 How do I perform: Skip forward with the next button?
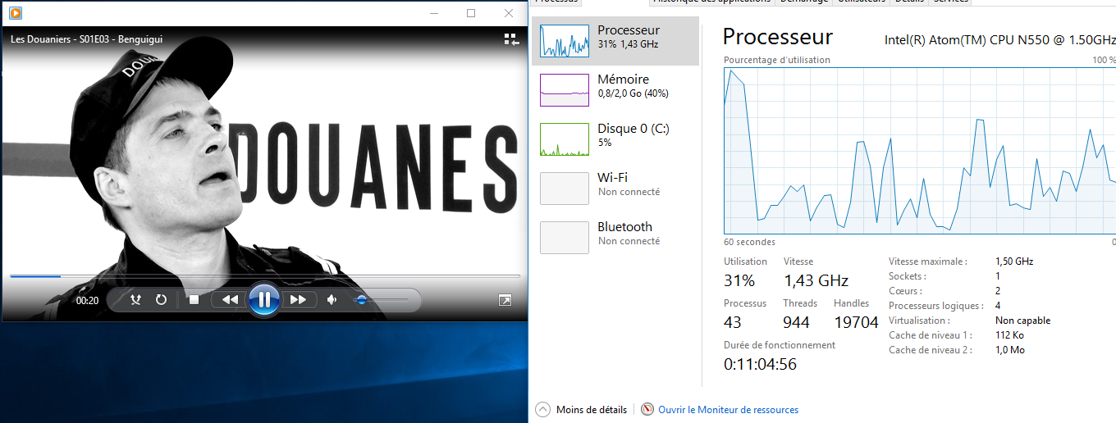298,300
